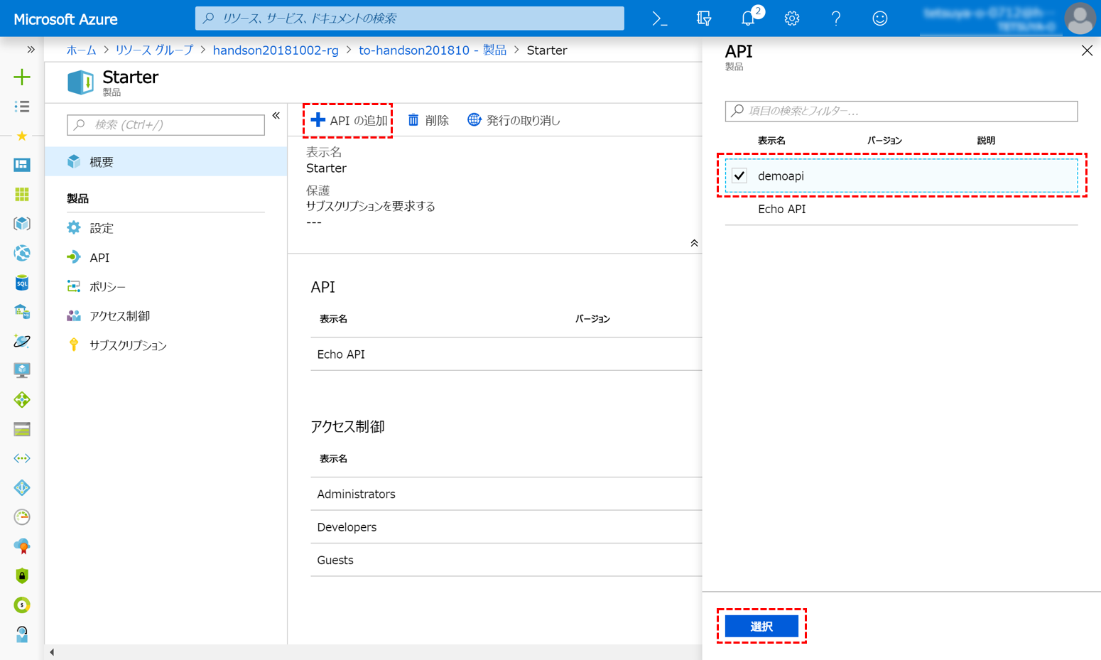
Task: Collapse the Starter overview details panel
Action: (x=694, y=242)
